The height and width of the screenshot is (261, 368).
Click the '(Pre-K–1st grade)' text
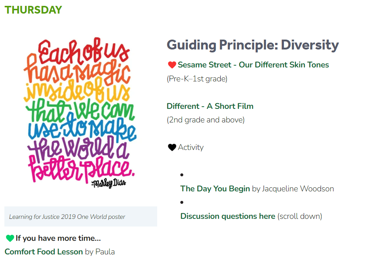(x=197, y=79)
